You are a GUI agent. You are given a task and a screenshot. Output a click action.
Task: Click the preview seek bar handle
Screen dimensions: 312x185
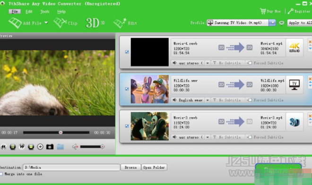coord(61,132)
